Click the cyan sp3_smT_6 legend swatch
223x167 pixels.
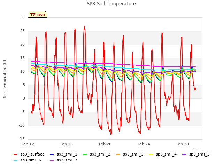click(15, 161)
